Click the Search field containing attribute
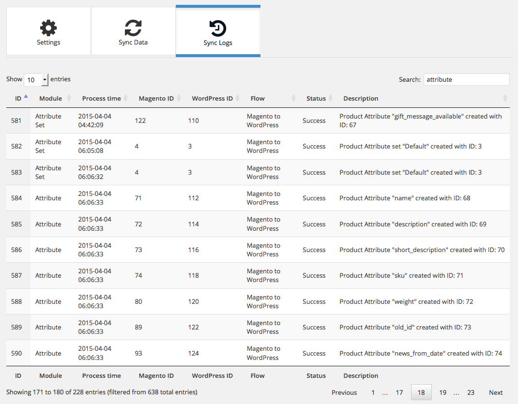Viewport: 518px width, 404px height. 467,79
